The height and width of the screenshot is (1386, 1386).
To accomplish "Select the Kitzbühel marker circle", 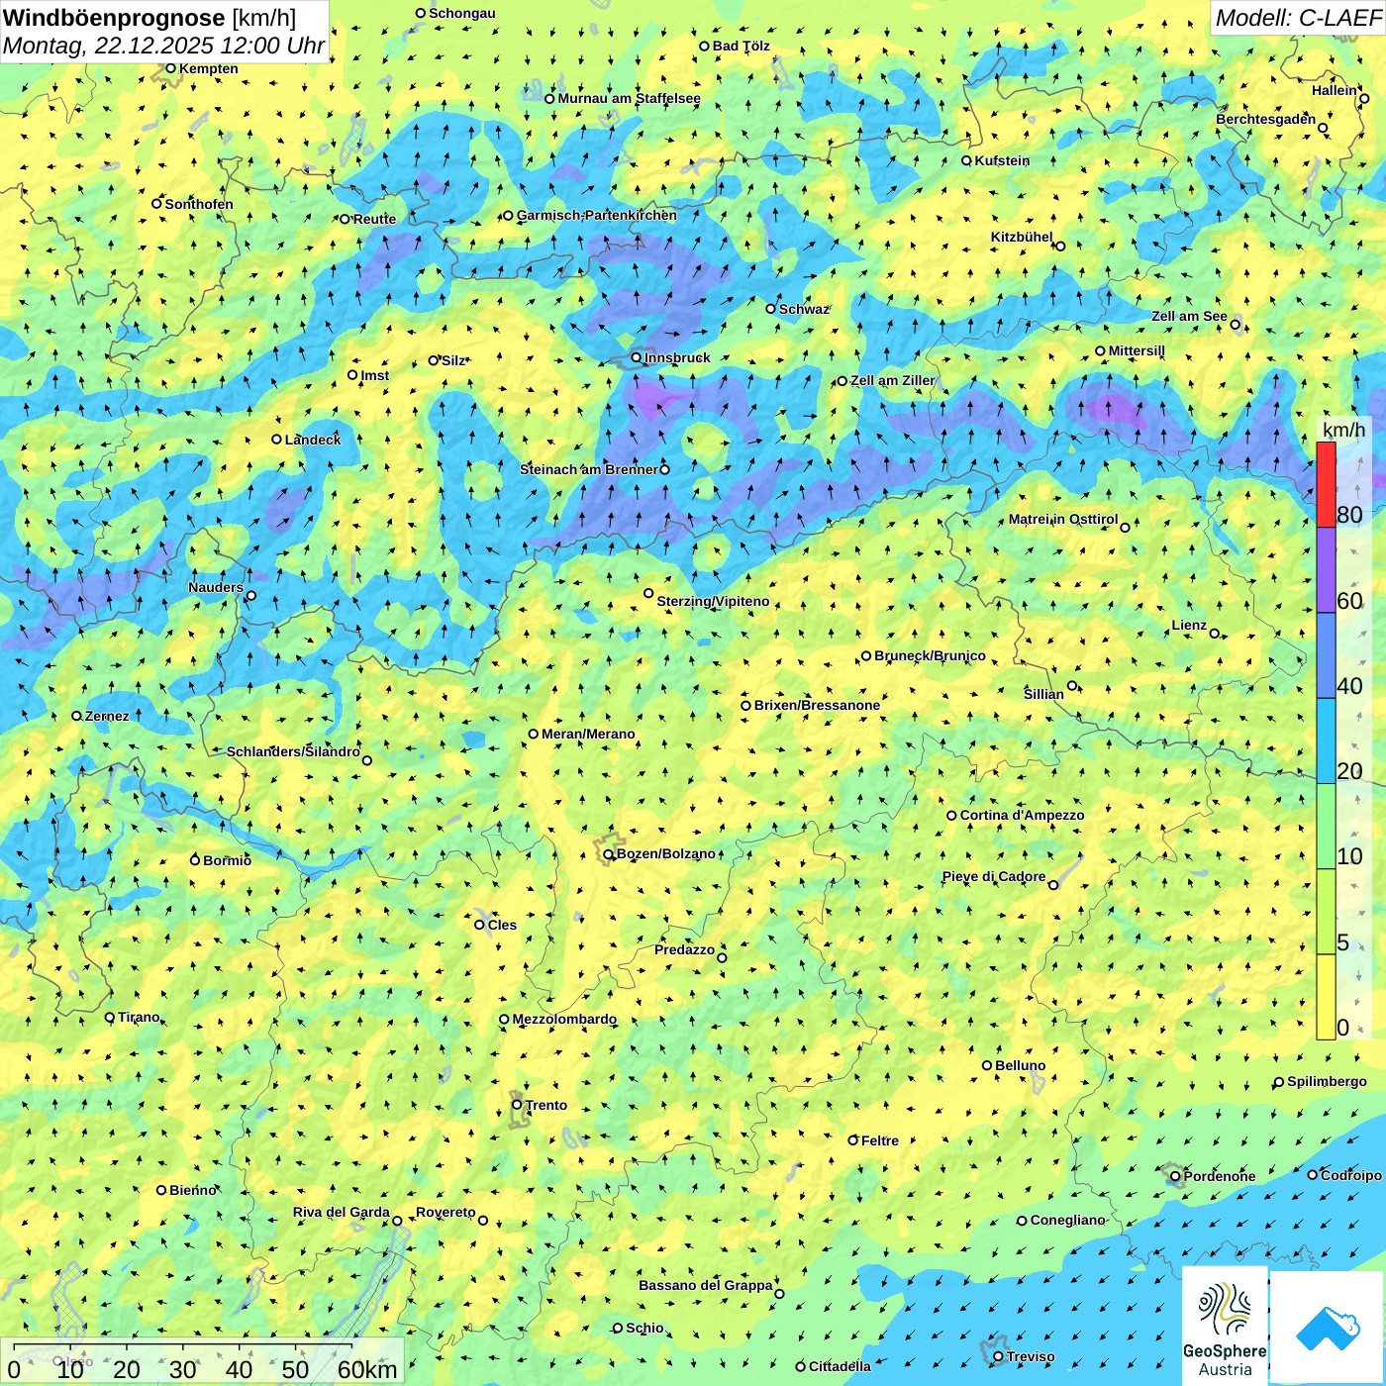I will click(1060, 246).
